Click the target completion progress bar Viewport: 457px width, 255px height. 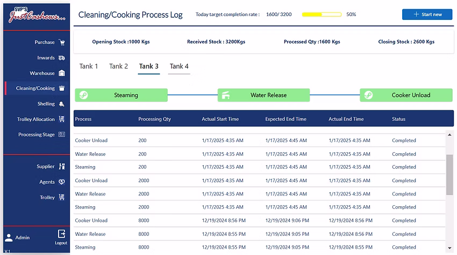point(322,14)
